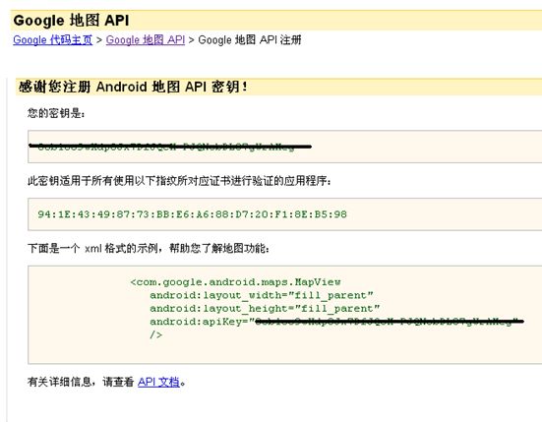This screenshot has width=542, height=422.
Task: Click the android:layout_height fill_parent line
Action: tap(265, 308)
